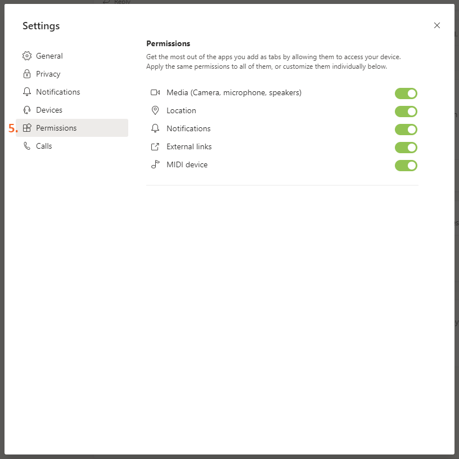Click the Calls phone icon
The width and height of the screenshot is (459, 459).
27,146
